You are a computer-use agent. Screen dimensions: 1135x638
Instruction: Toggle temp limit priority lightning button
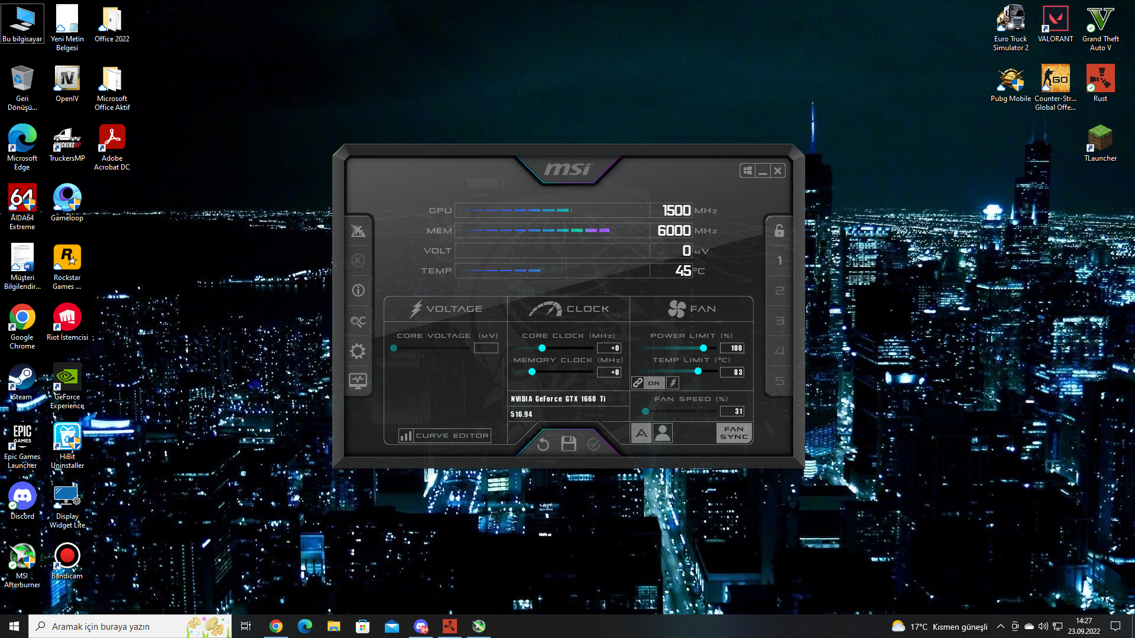tap(673, 383)
